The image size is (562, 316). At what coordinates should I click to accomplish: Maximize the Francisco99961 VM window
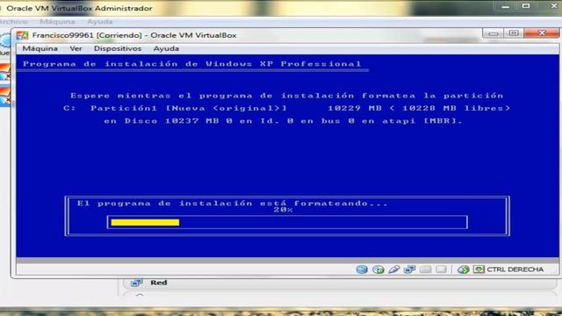pos(514,33)
